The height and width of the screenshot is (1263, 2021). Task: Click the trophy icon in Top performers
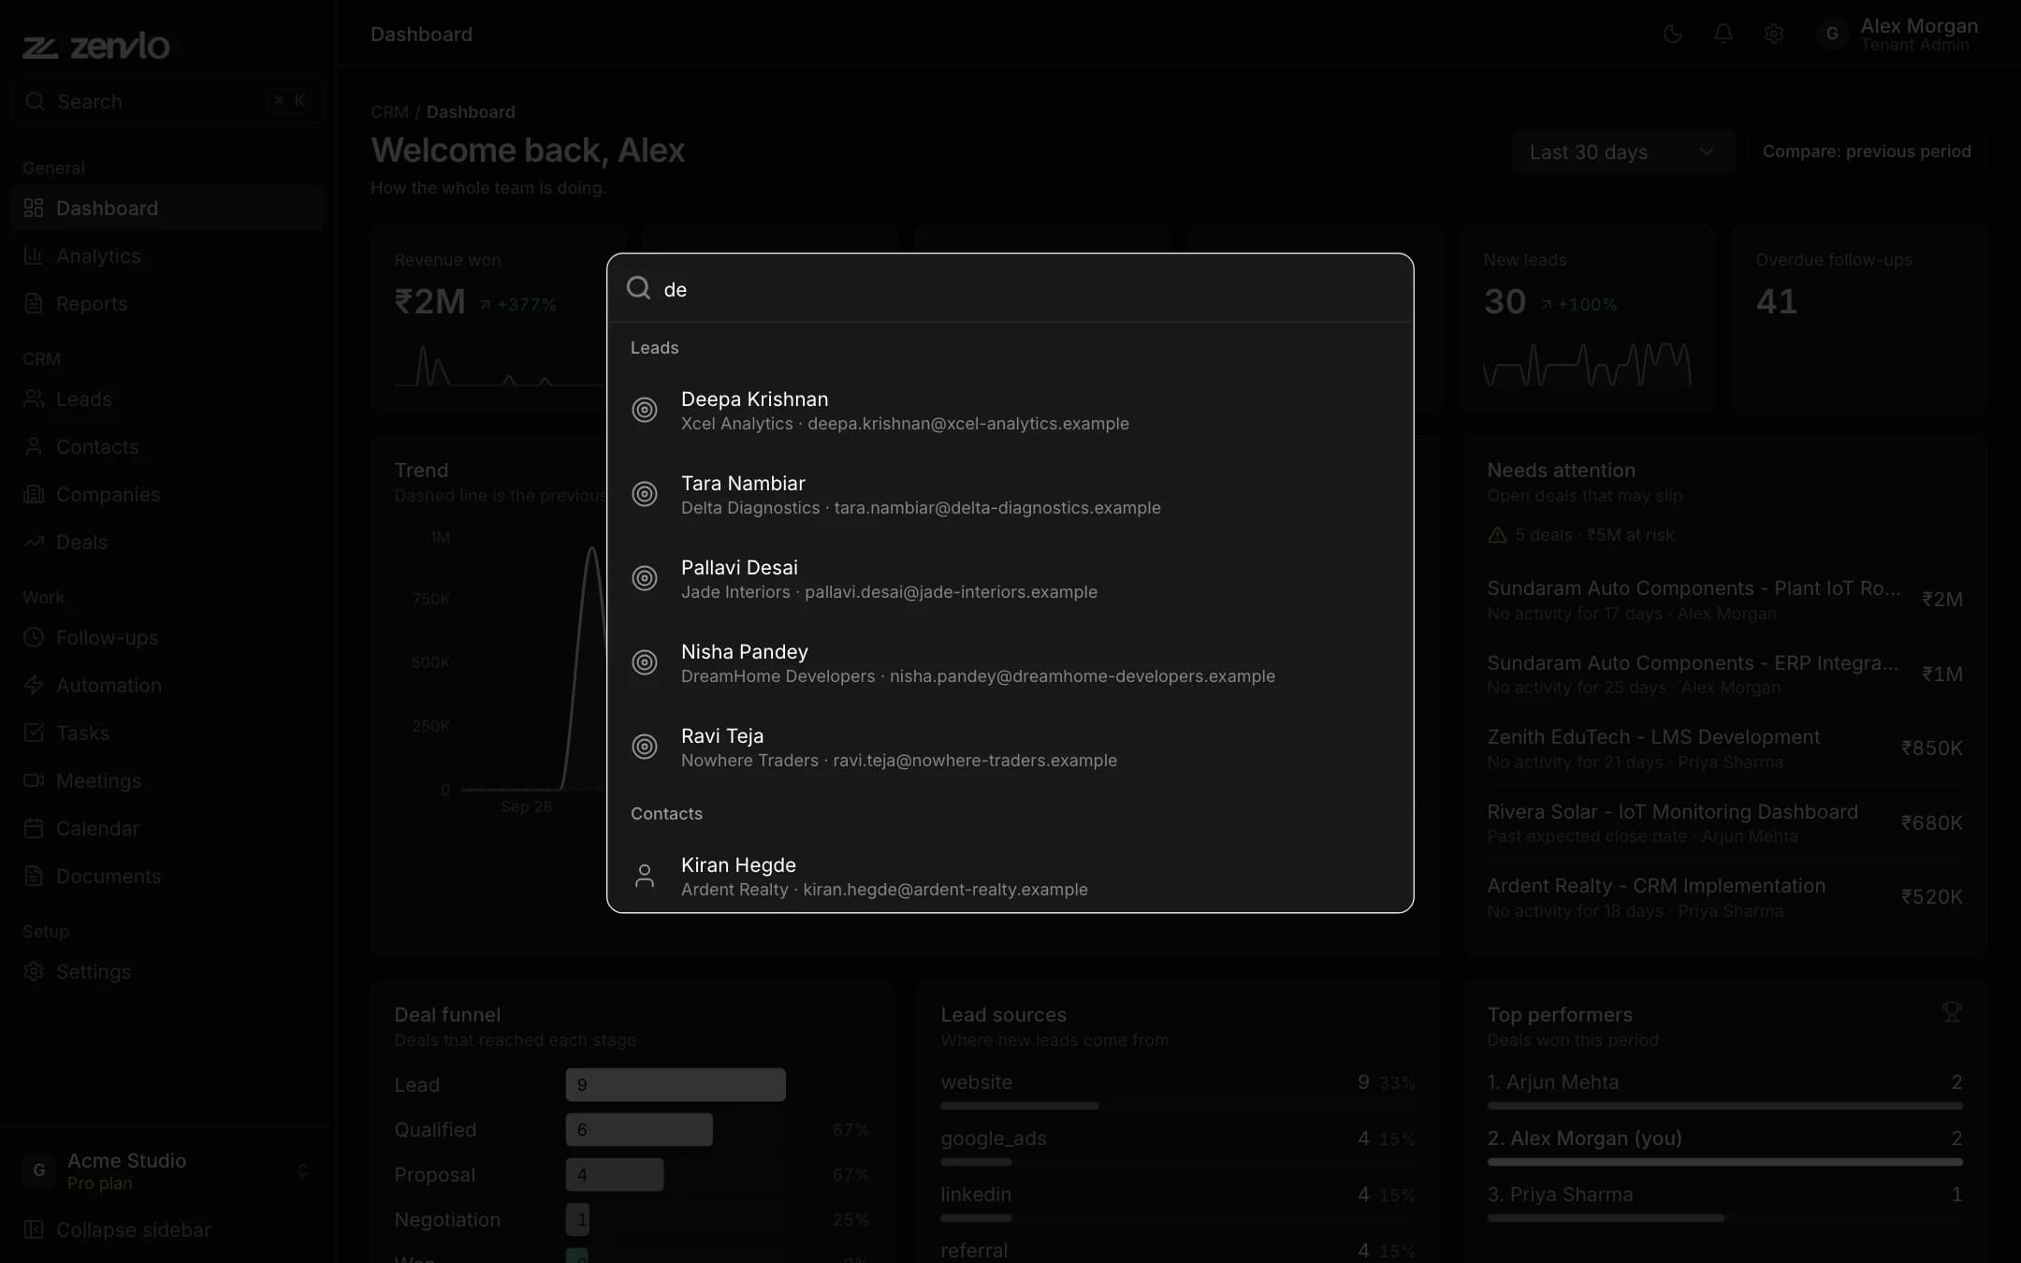pyautogui.click(x=1952, y=1012)
